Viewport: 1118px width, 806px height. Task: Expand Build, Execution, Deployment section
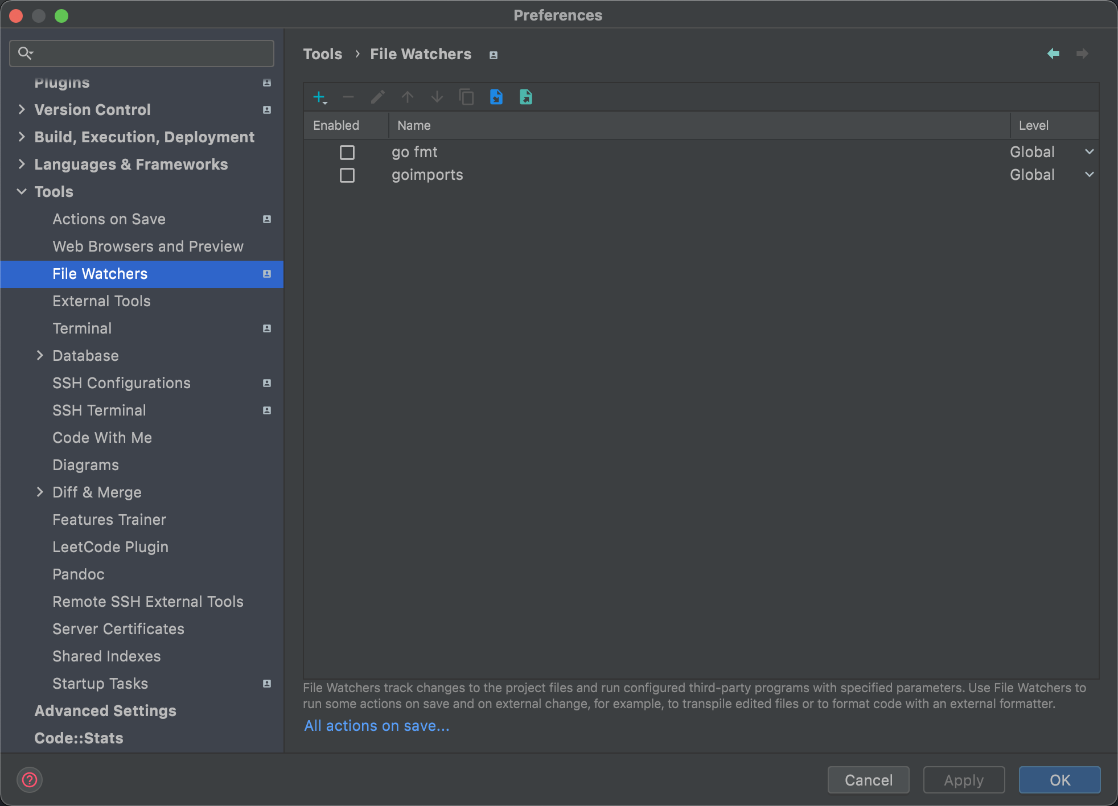coord(22,137)
